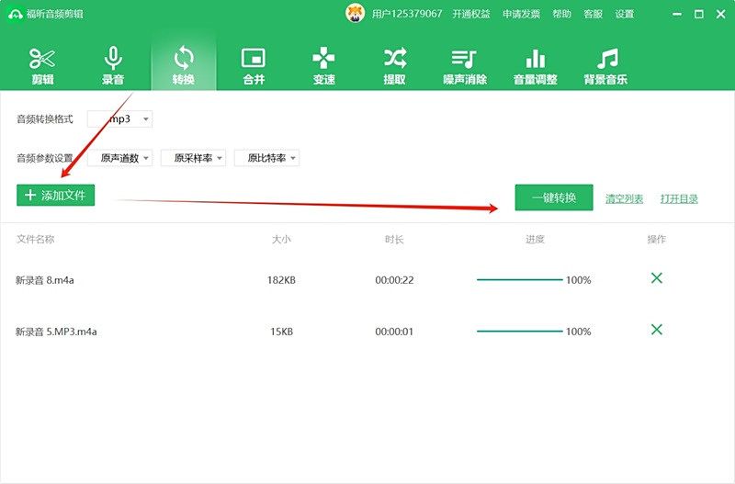
Task: Expand the 原比特率 dropdown
Action: tap(266, 158)
